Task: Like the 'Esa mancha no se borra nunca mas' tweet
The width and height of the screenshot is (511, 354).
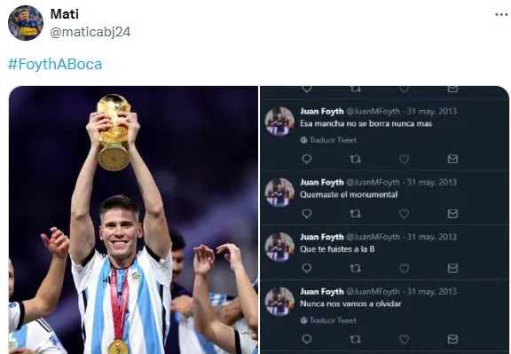Action: coord(405,159)
